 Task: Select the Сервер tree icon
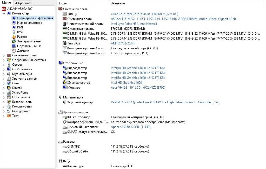point(9,65)
